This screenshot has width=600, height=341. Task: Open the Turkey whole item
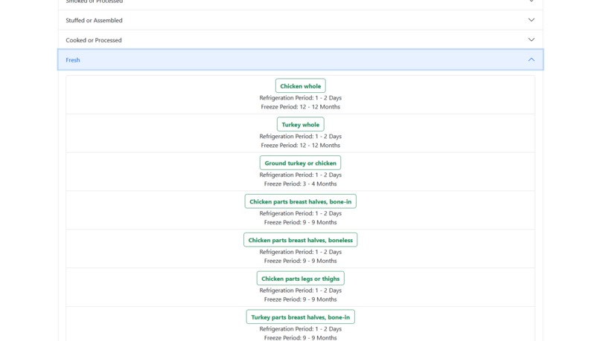click(x=301, y=125)
